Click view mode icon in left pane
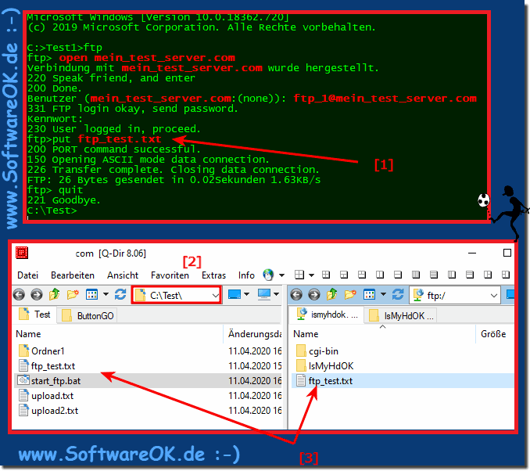The image size is (530, 471). [92, 294]
